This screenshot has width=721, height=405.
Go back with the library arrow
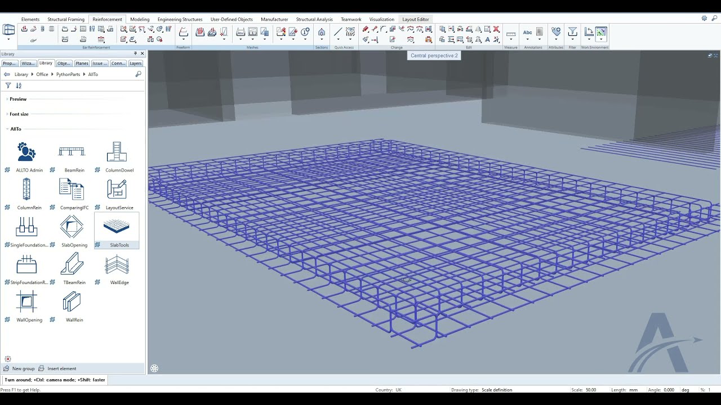pos(7,74)
